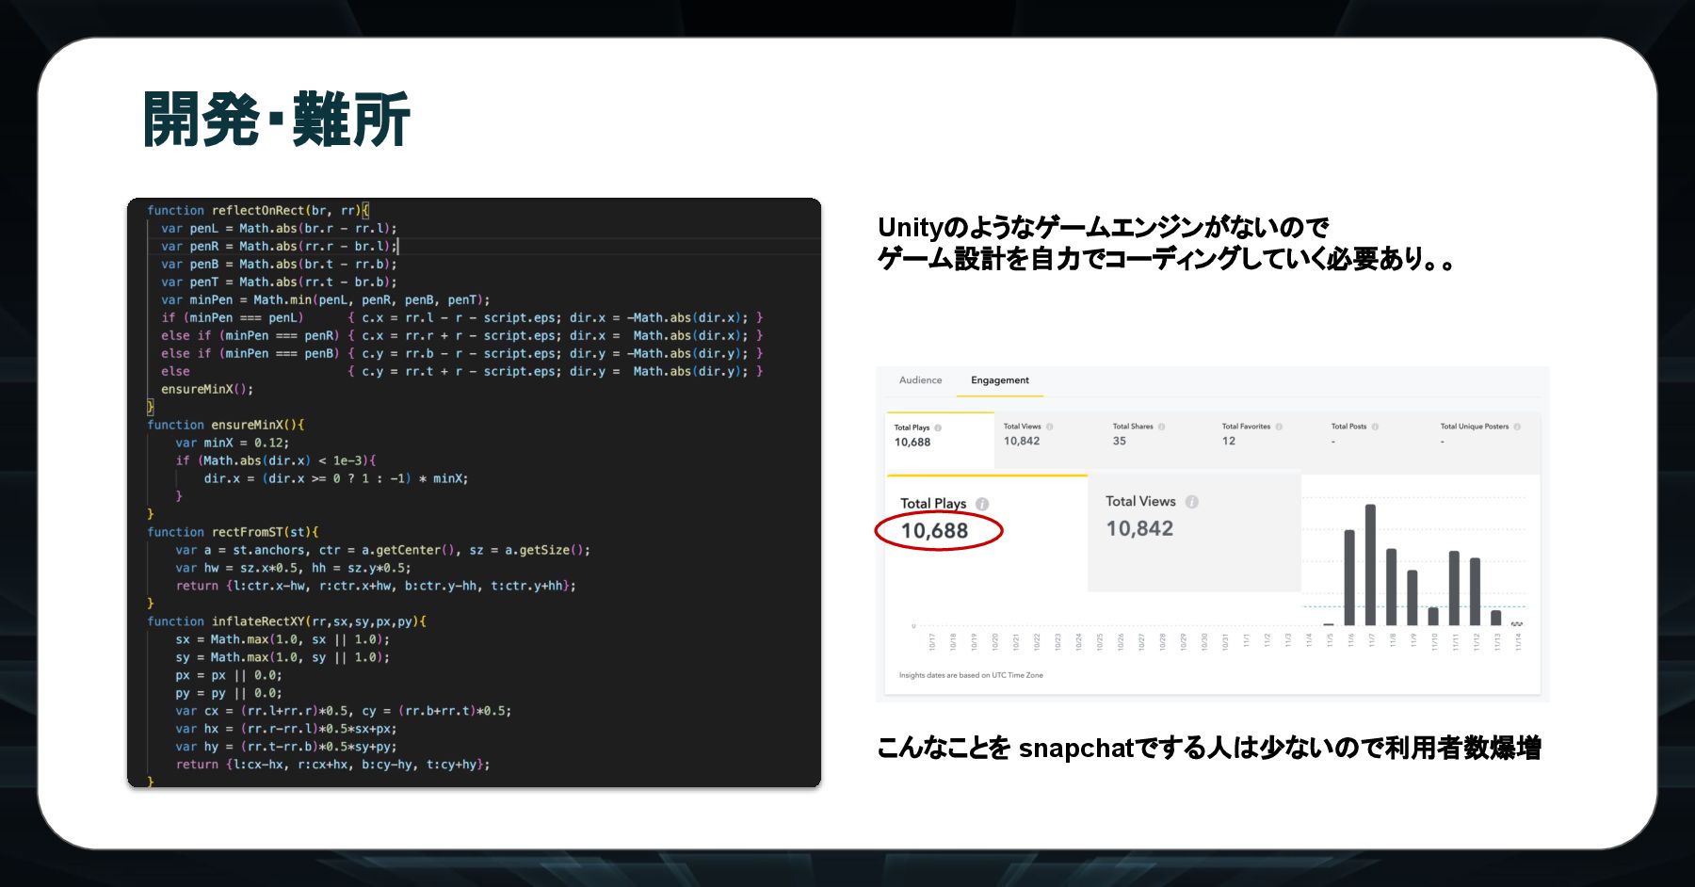This screenshot has height=887, width=1695.
Task: Click code line 'function reflectOnRect(br, rr){'
Action: (x=258, y=210)
